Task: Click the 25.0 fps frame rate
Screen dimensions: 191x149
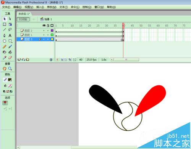Action: click(91, 59)
